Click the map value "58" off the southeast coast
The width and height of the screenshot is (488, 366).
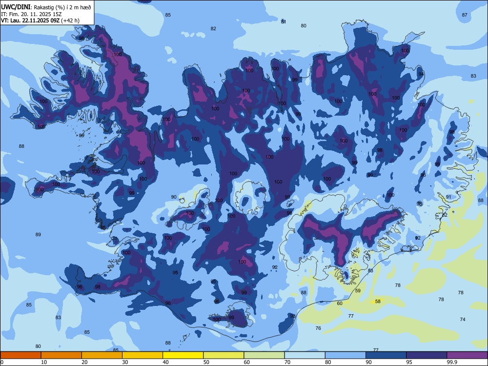(378, 301)
